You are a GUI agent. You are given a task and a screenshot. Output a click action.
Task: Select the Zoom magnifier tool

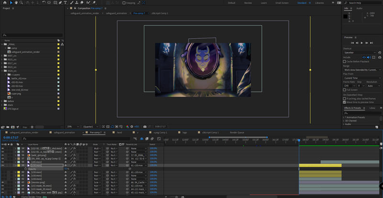tap(21, 3)
